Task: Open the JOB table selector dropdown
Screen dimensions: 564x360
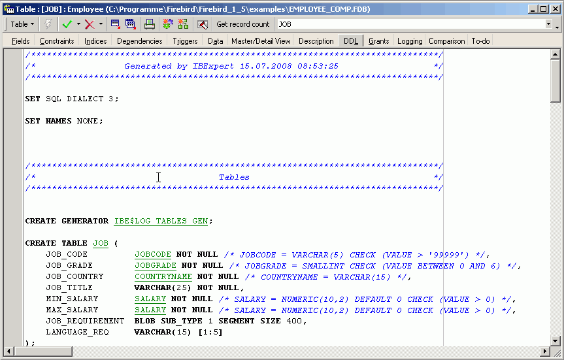Action: coord(548,24)
